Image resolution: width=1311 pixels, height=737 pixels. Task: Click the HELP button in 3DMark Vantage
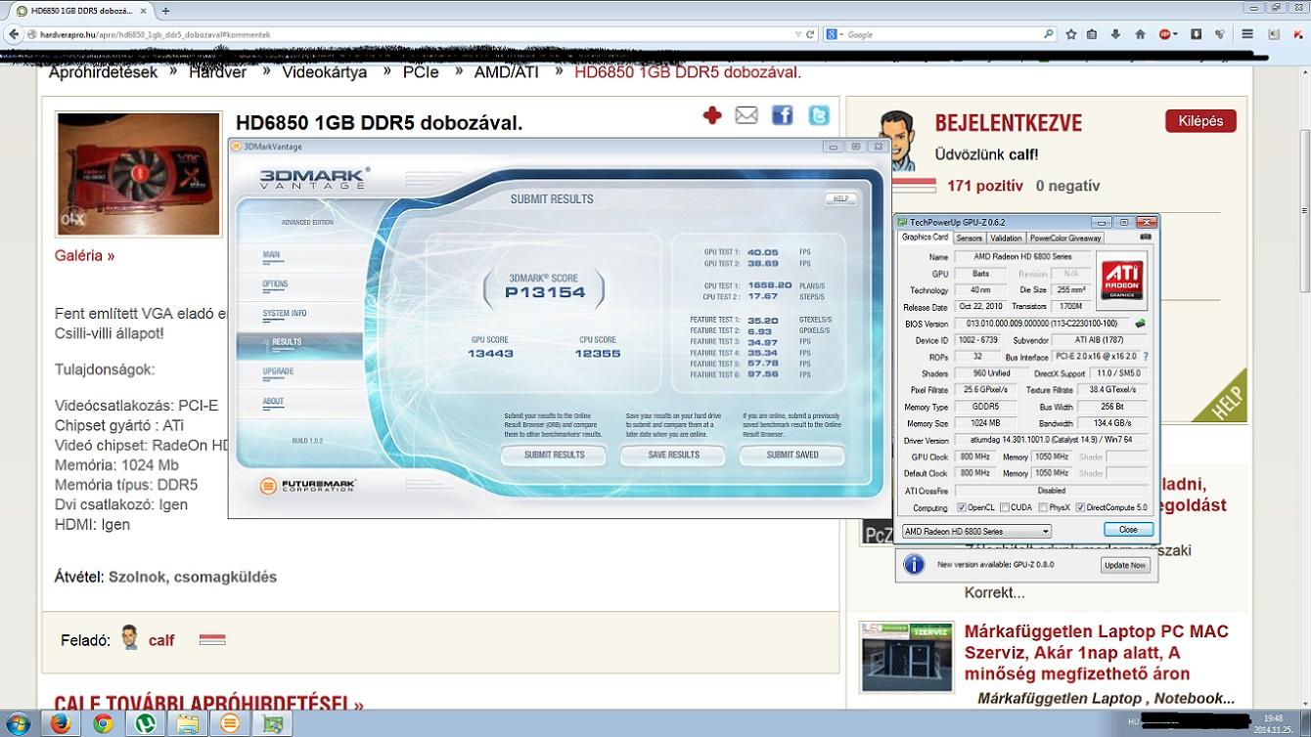click(x=840, y=198)
